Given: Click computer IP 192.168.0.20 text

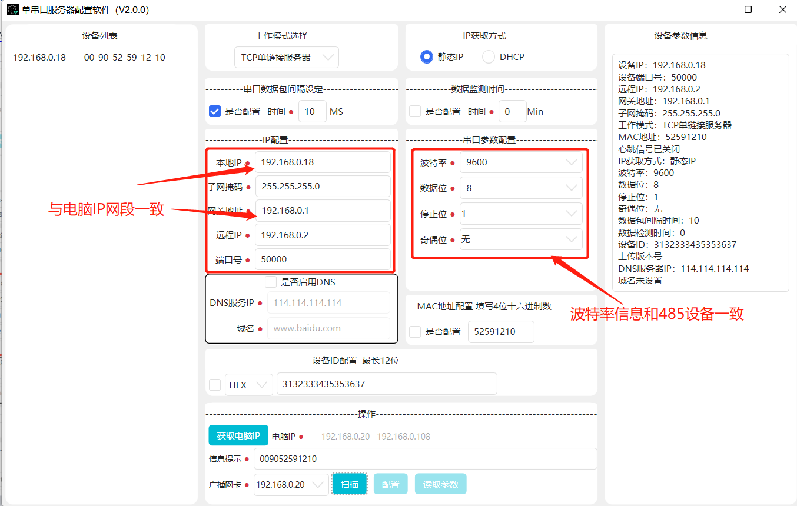Looking at the screenshot, I should pos(346,437).
